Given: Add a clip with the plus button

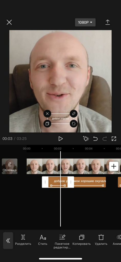Looking at the screenshot, I should [114, 166].
